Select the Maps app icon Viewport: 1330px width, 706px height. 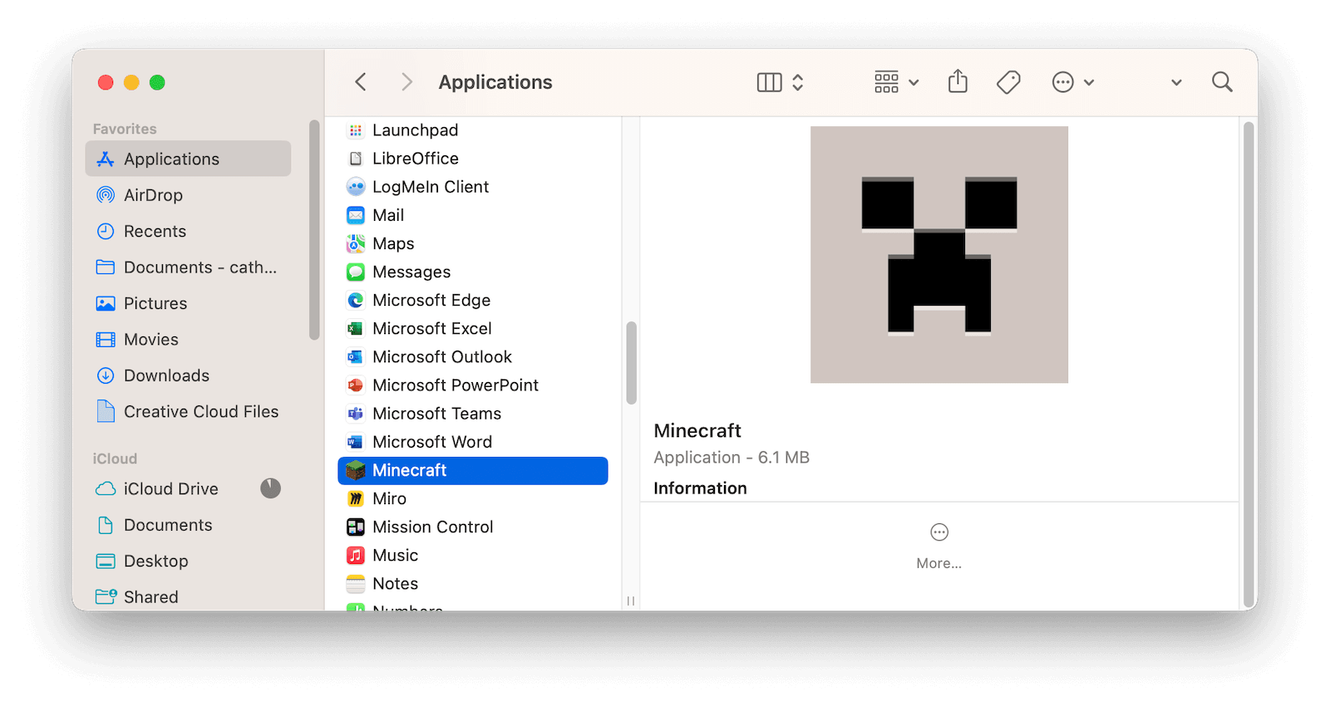(x=356, y=243)
